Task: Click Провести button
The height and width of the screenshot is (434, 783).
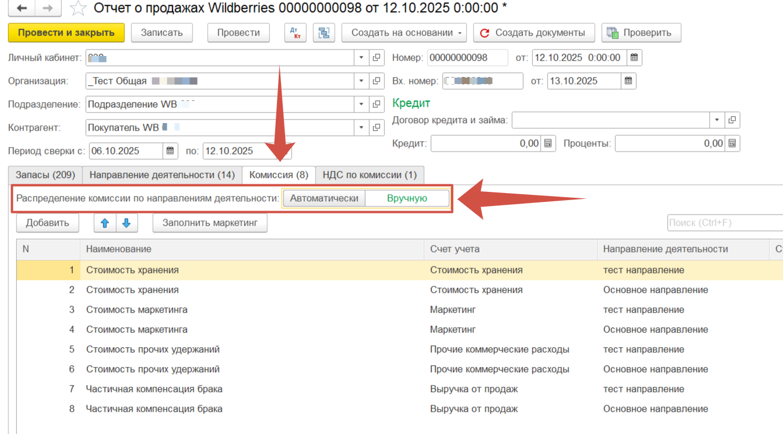Action: pos(238,33)
